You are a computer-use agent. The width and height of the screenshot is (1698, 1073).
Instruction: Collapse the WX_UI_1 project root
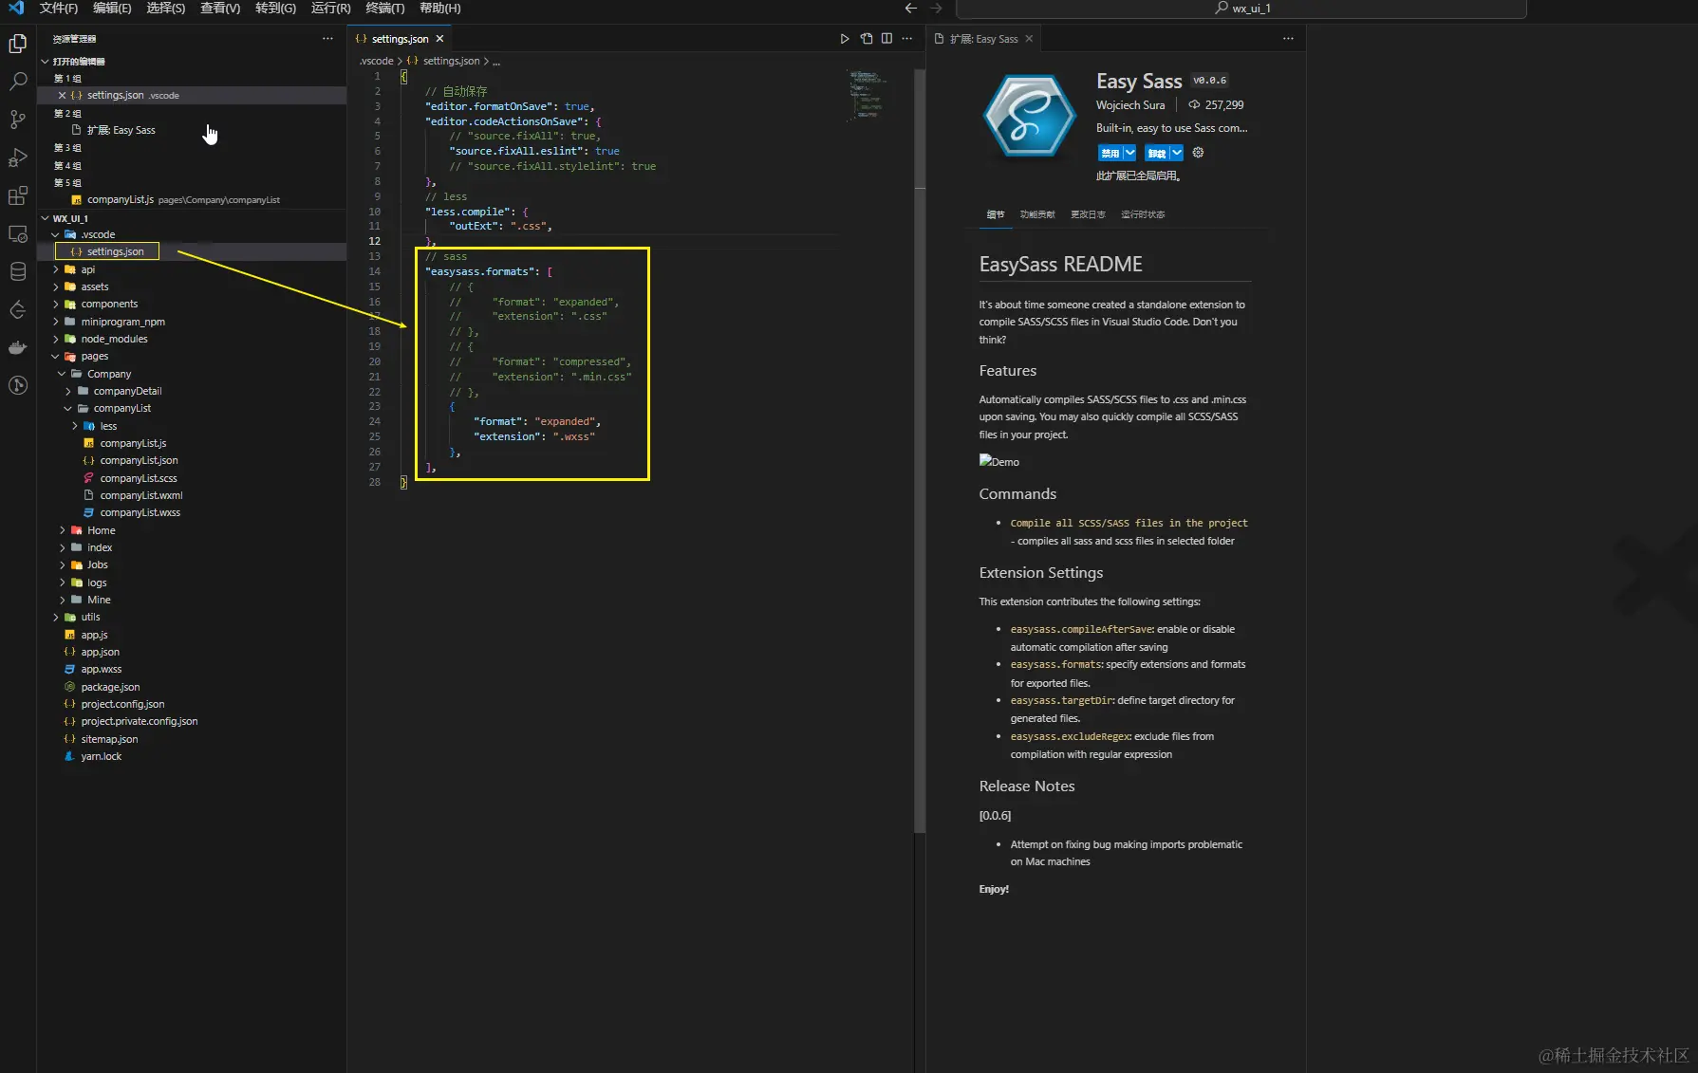(x=45, y=219)
